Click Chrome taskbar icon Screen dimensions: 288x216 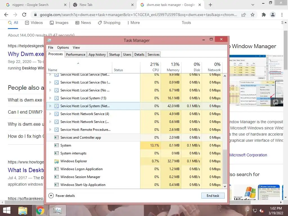40,210
